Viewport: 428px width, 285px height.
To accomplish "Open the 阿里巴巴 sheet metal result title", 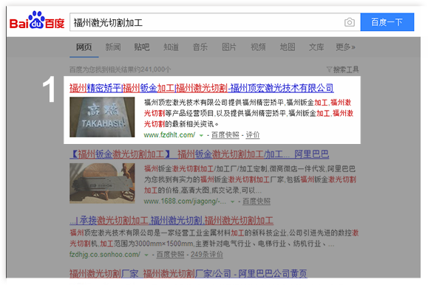I will coord(200,154).
